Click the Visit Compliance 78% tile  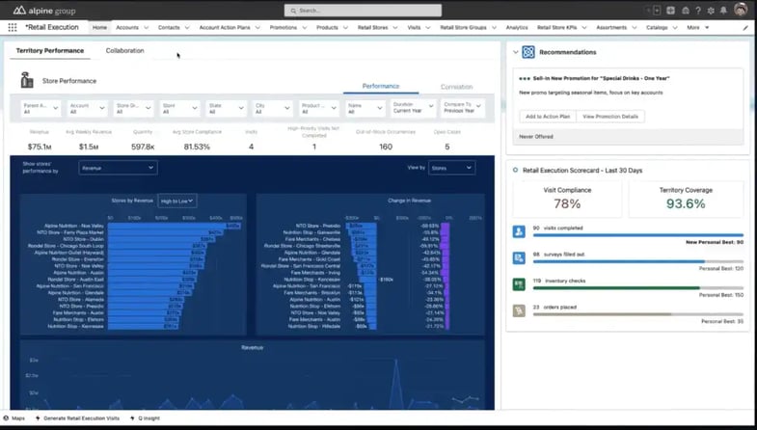point(567,199)
